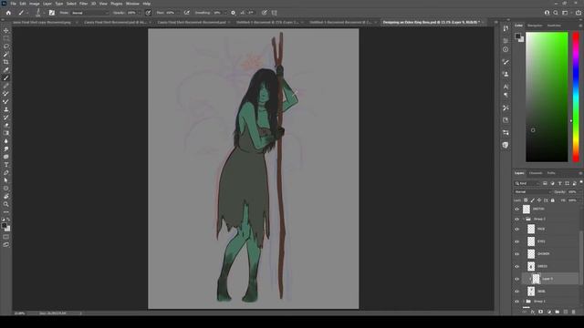Select the Rectangular Marquee tool
Screen dimensions: 584x328
pyautogui.click(x=6, y=38)
